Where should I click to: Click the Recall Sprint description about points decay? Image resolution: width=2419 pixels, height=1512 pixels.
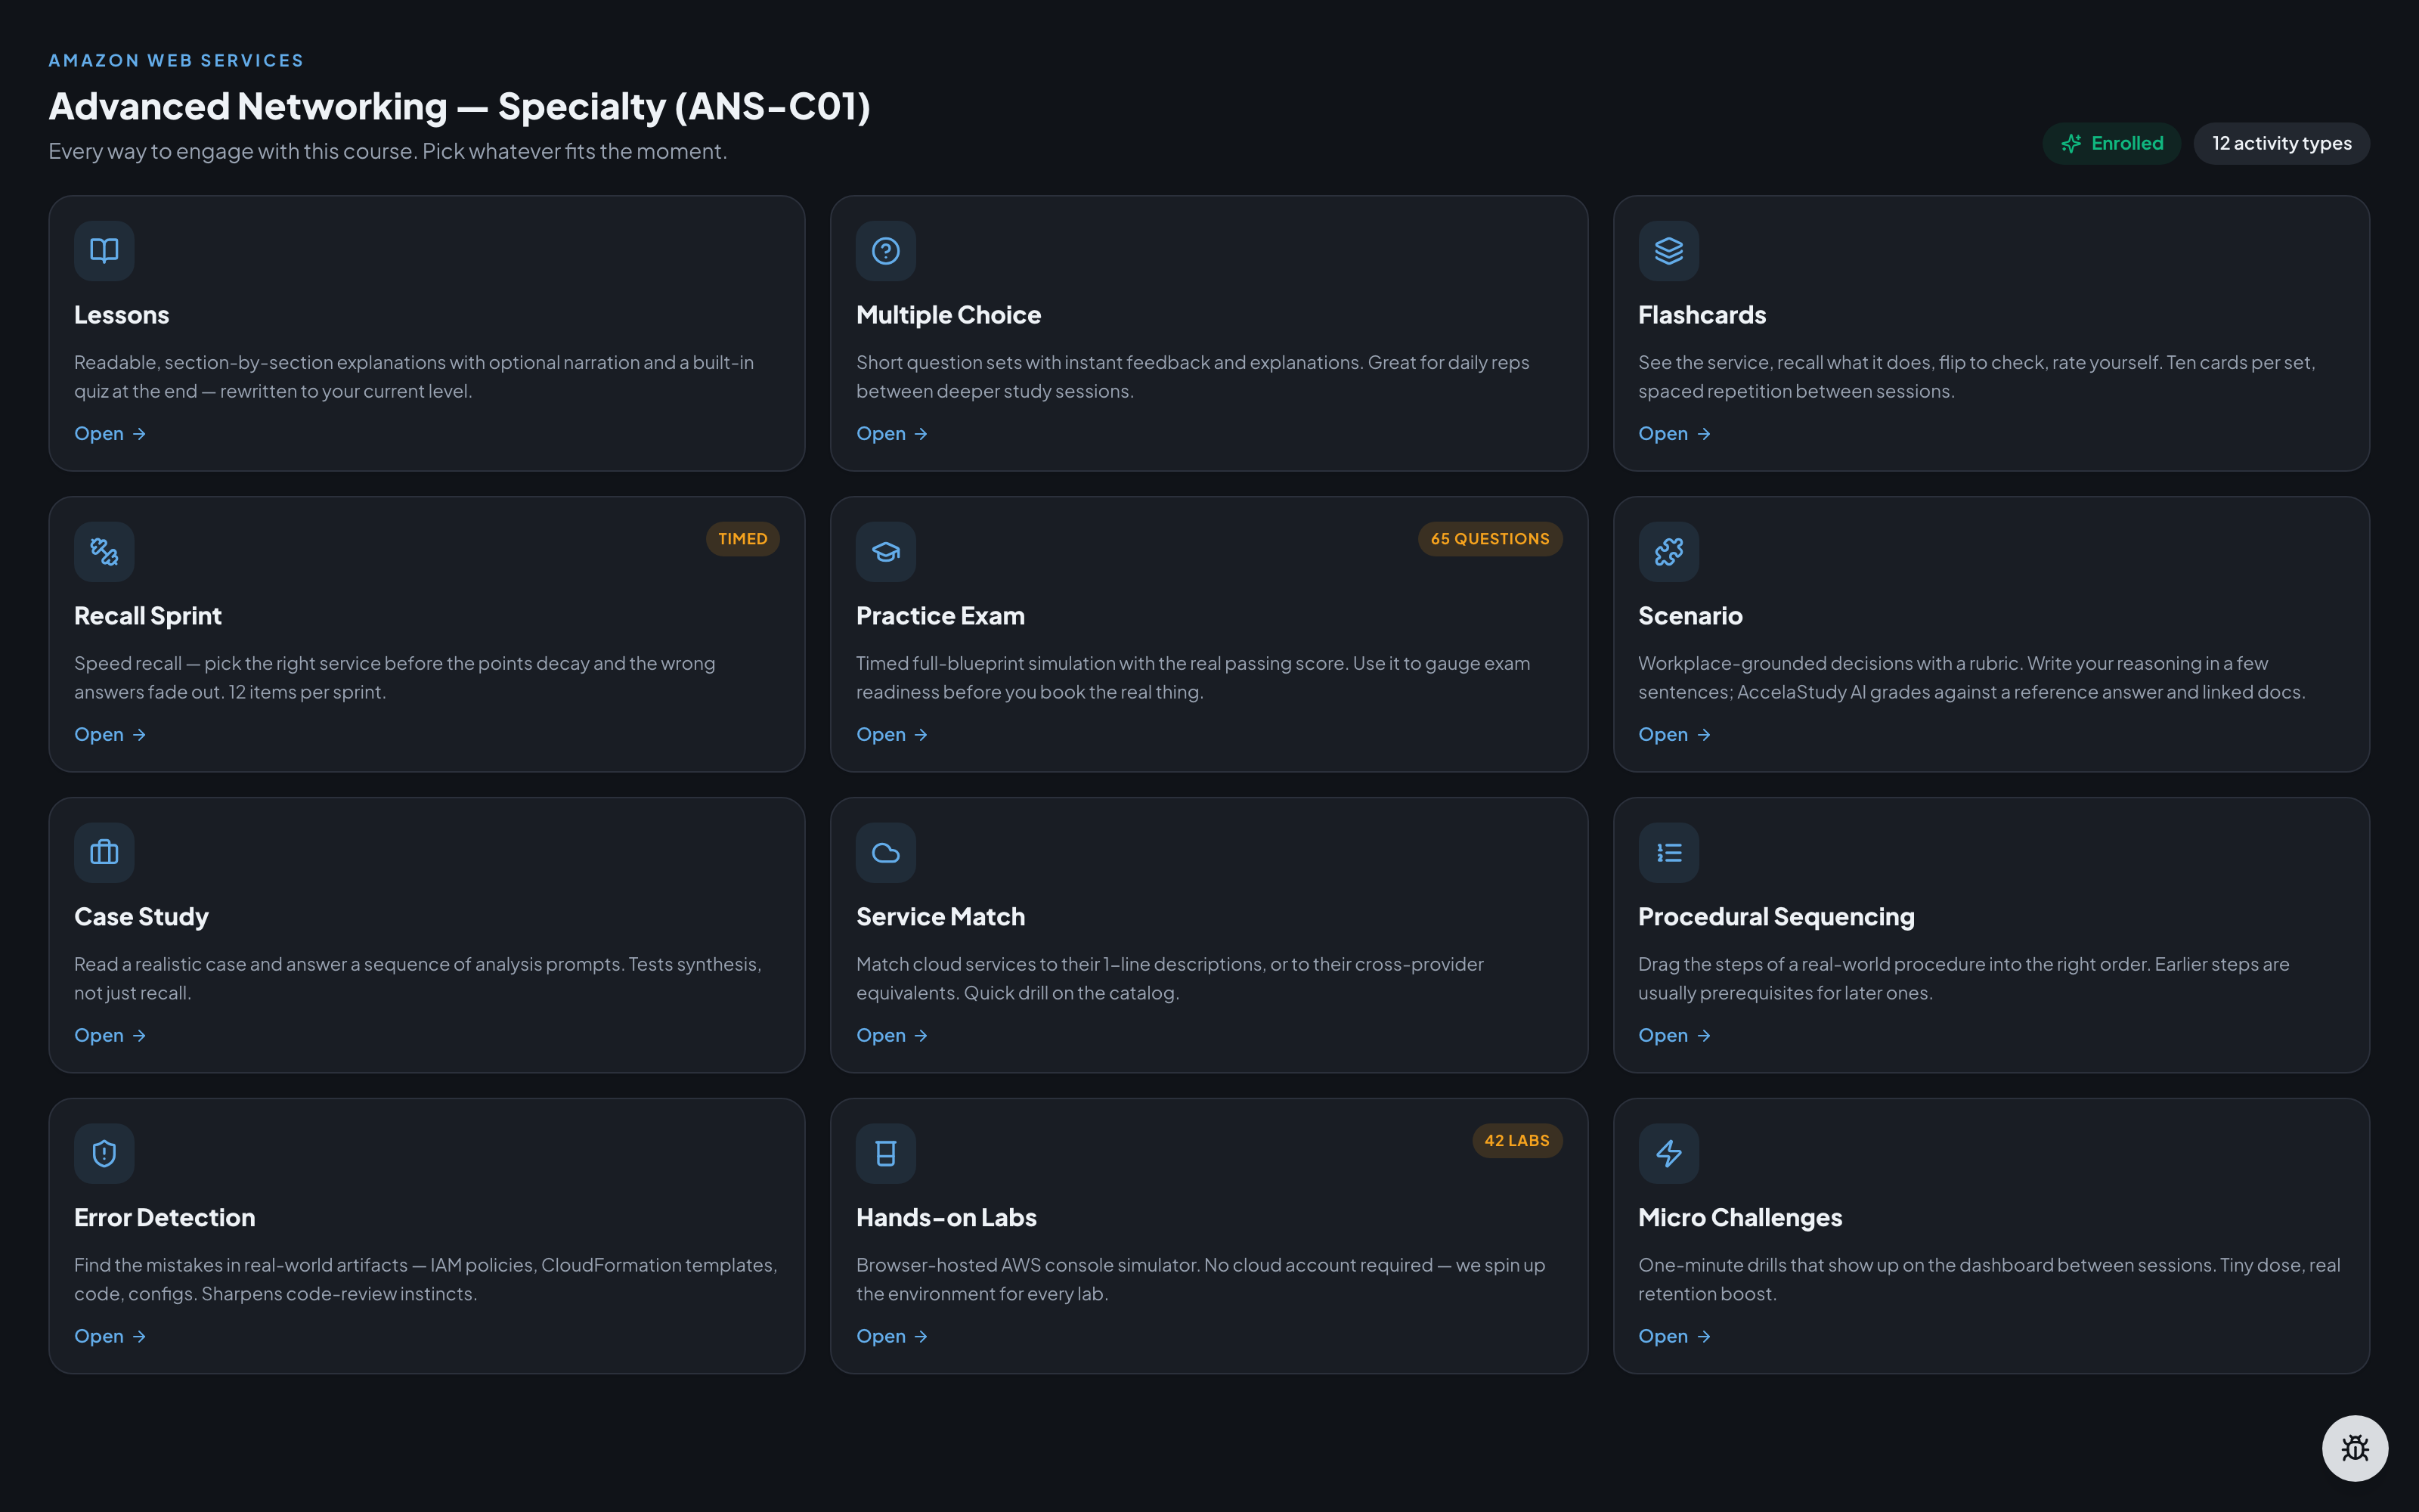coord(395,678)
